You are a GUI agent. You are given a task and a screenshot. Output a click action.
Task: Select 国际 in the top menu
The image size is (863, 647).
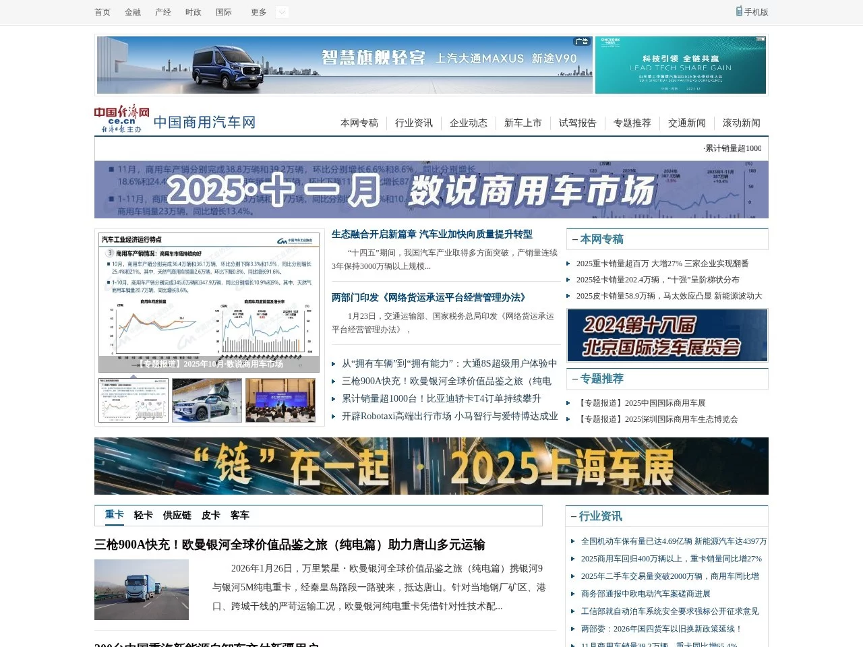point(223,11)
